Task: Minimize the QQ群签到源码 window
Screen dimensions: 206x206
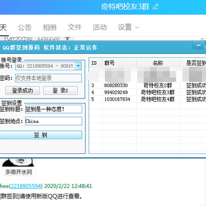Action: pos(199,45)
